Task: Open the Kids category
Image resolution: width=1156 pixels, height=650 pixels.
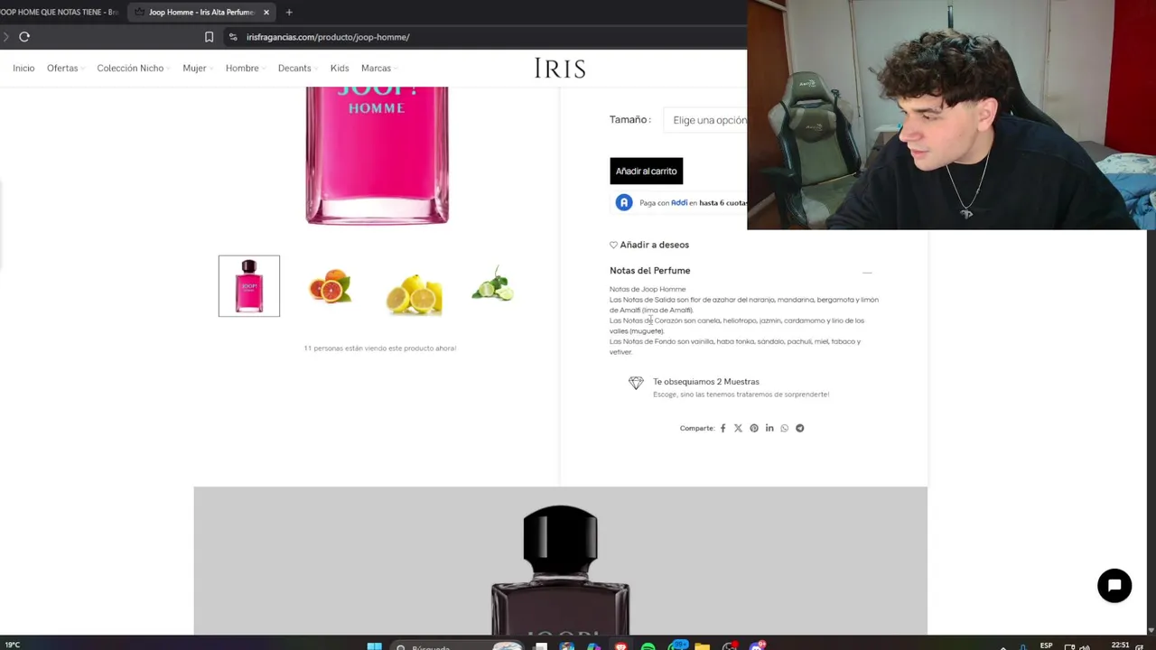Action: pyautogui.click(x=340, y=69)
